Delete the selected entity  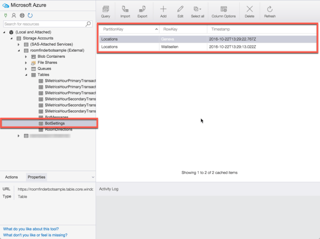pyautogui.click(x=250, y=12)
